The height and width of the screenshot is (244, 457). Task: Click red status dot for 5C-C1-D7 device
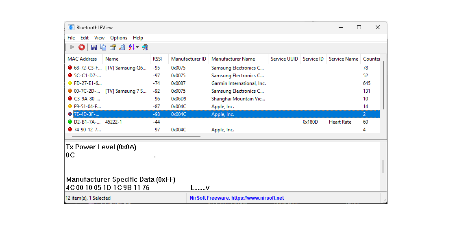click(x=70, y=75)
